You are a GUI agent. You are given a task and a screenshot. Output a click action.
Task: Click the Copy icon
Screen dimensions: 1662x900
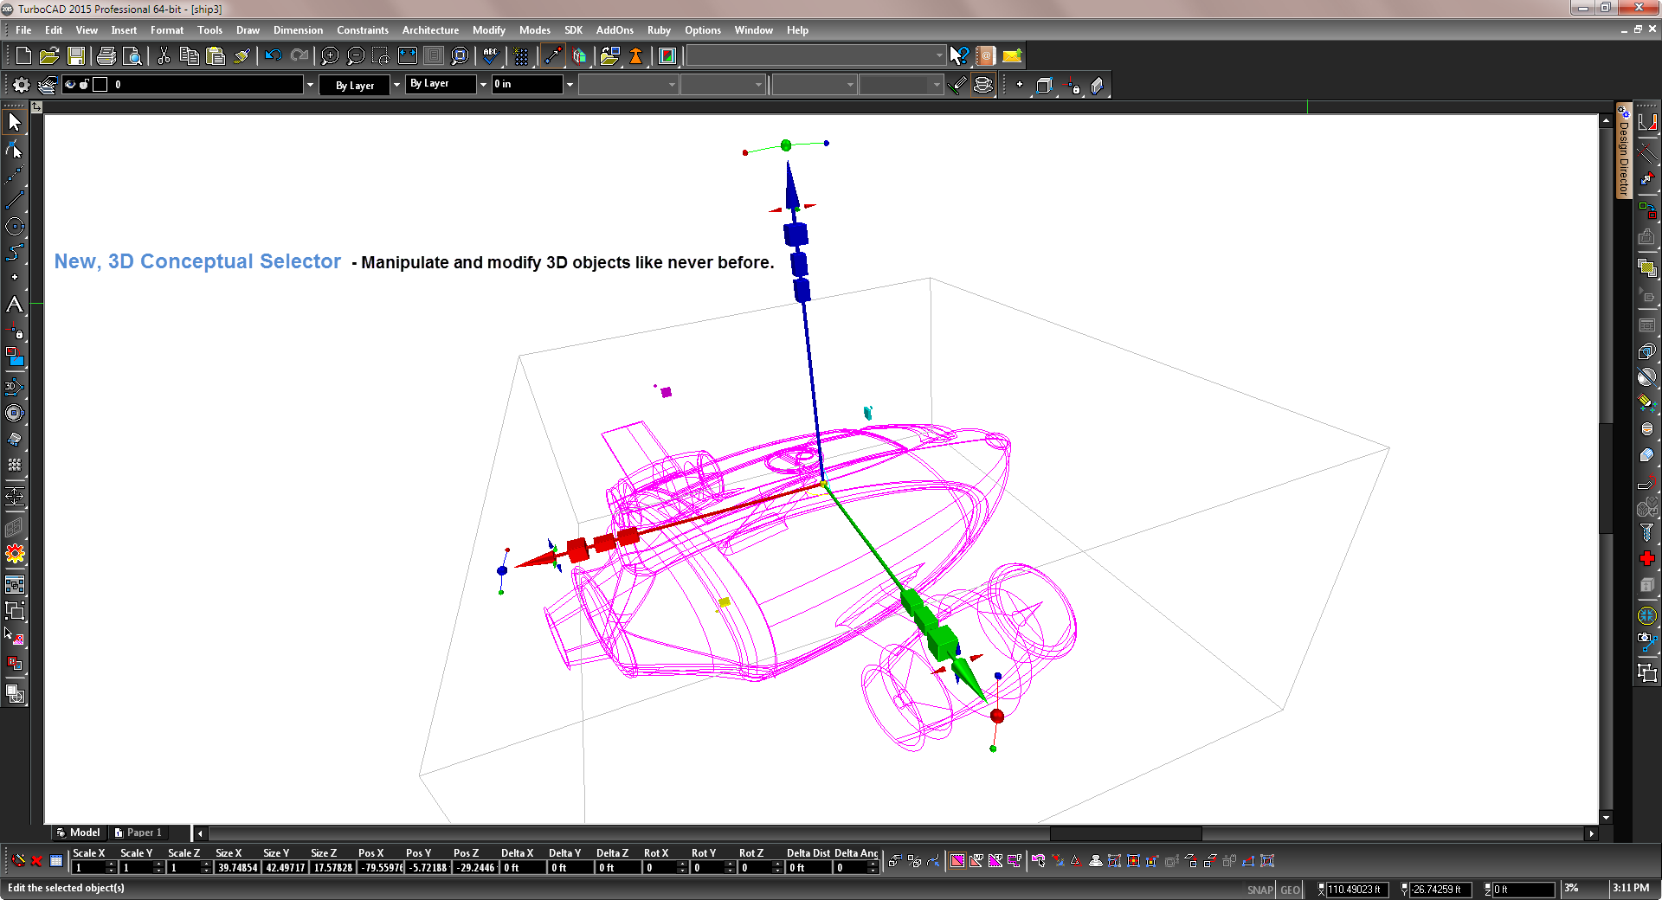190,56
